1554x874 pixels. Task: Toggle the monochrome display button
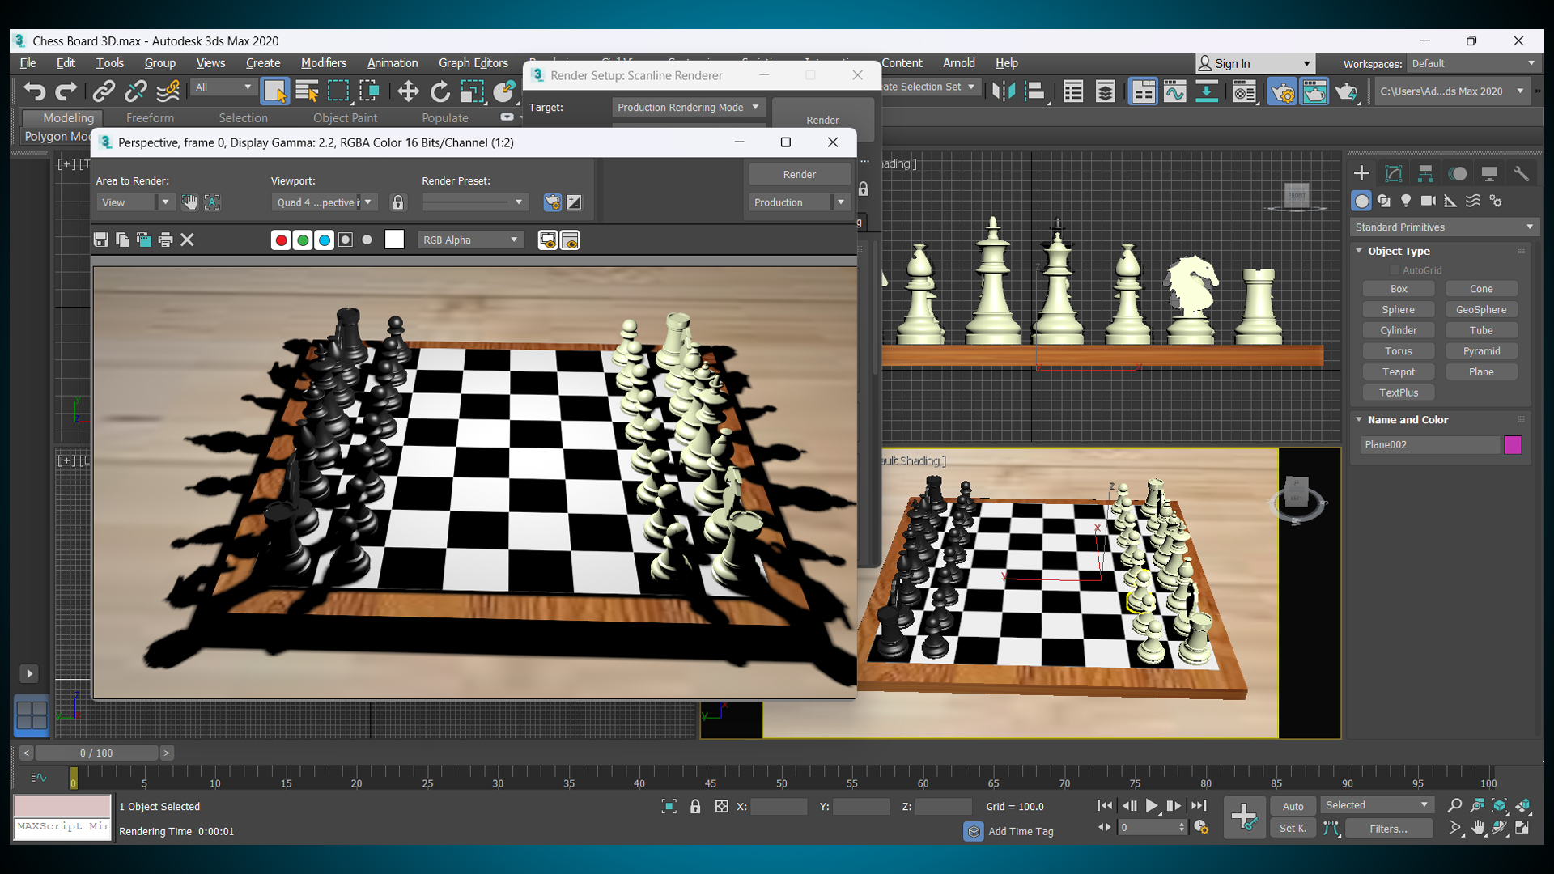pyautogui.click(x=367, y=240)
